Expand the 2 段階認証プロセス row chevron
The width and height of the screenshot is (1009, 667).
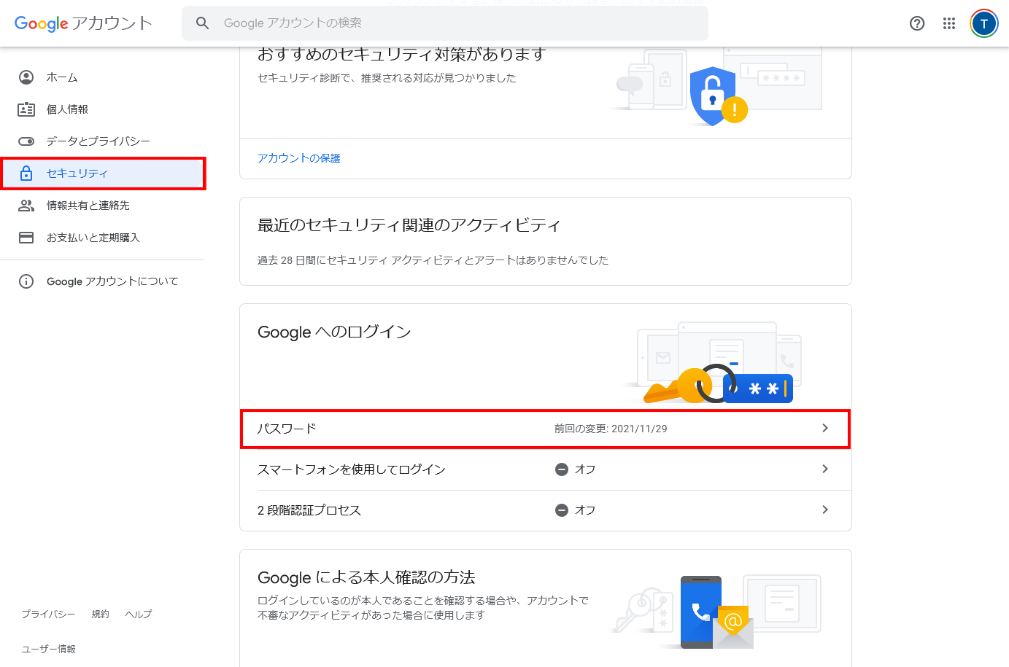click(x=825, y=510)
